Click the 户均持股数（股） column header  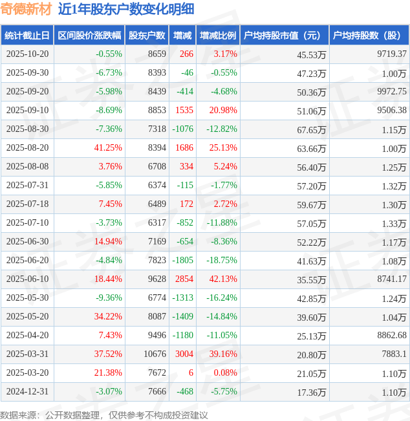coord(369,36)
